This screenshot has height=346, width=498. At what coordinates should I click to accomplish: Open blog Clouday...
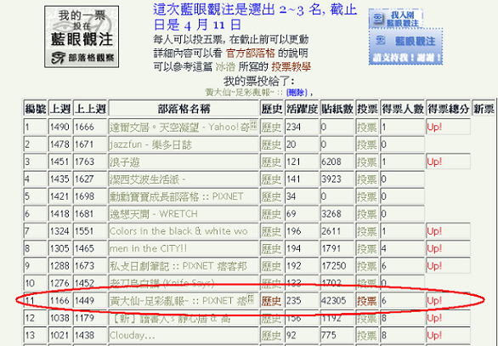pos(132,335)
